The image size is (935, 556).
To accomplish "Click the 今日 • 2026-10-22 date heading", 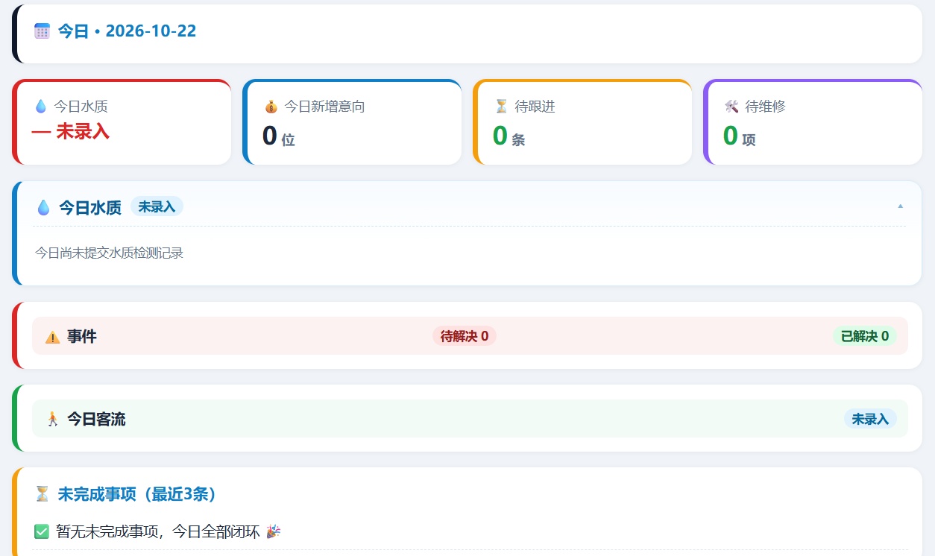I will pos(127,31).
